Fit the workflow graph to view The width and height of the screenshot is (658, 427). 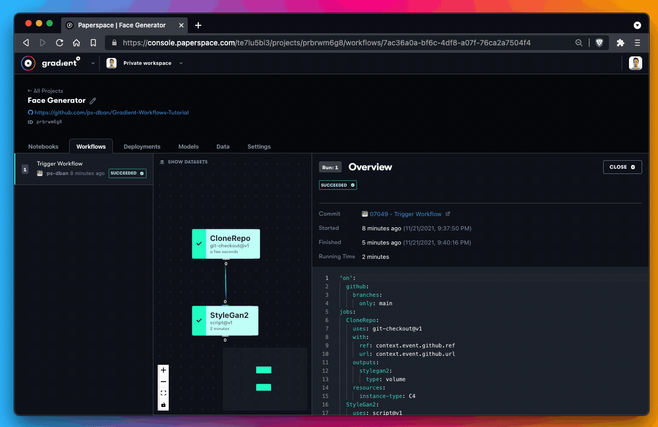[x=163, y=393]
